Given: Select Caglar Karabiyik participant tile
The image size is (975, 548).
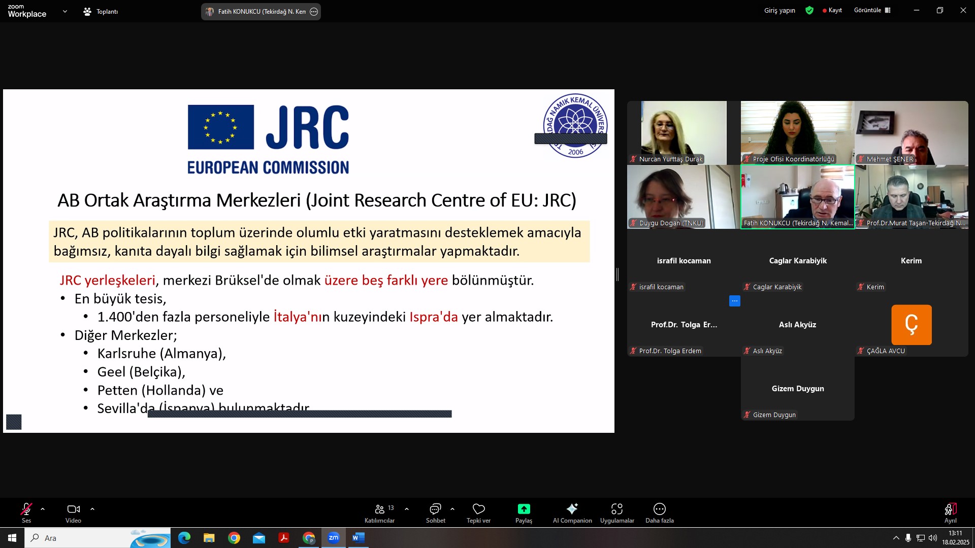Looking at the screenshot, I should coord(797,261).
